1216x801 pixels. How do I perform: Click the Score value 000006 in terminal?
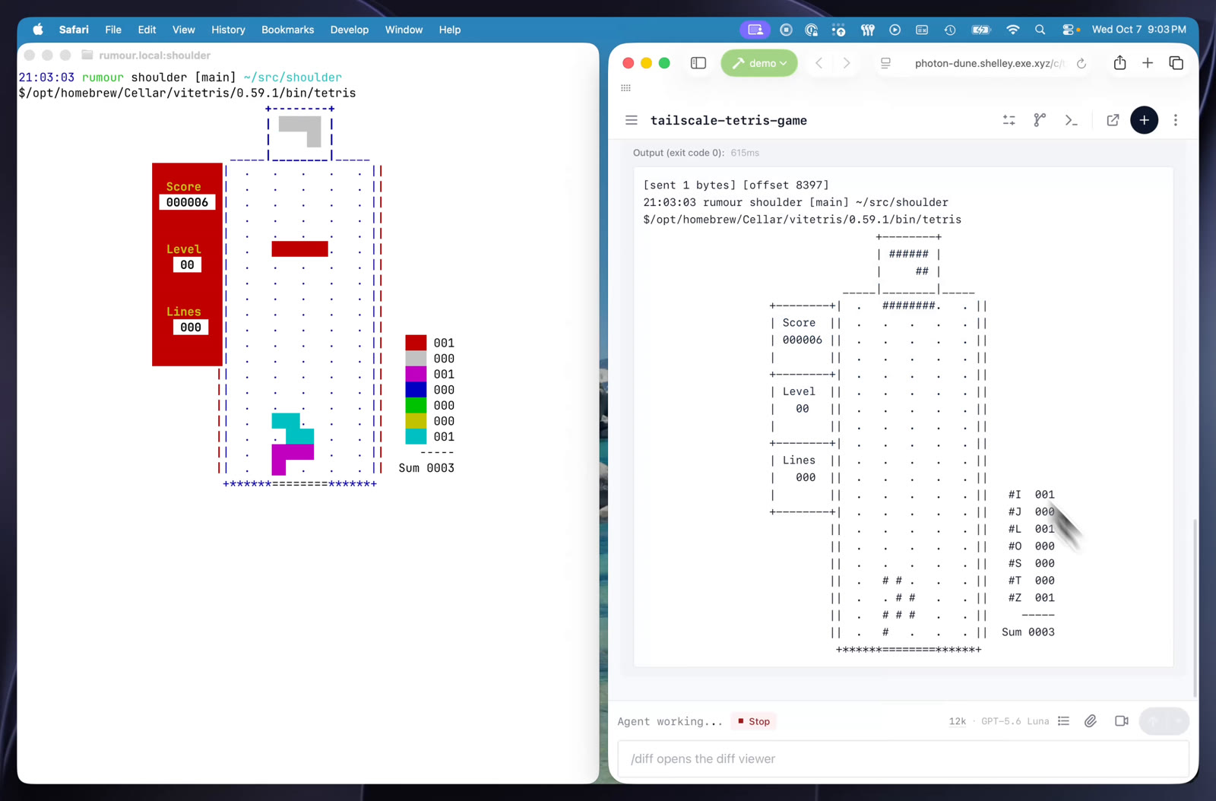click(187, 202)
